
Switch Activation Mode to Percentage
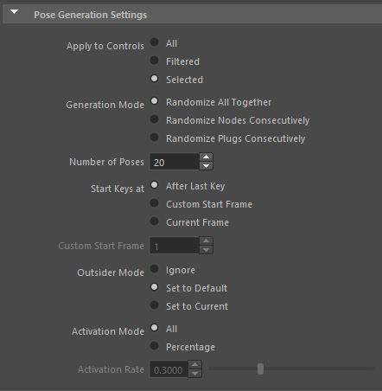click(155, 346)
